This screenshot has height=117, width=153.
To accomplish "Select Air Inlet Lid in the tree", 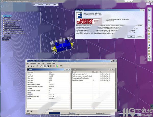I will click(12, 27).
